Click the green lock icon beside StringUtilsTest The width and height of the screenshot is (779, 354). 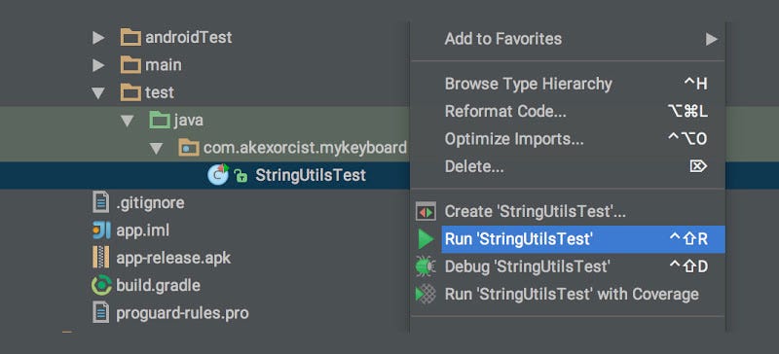pyautogui.click(x=241, y=176)
